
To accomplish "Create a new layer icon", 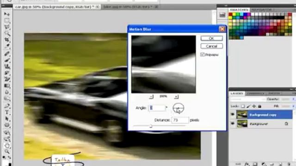I will pyautogui.click(x=280, y=164).
